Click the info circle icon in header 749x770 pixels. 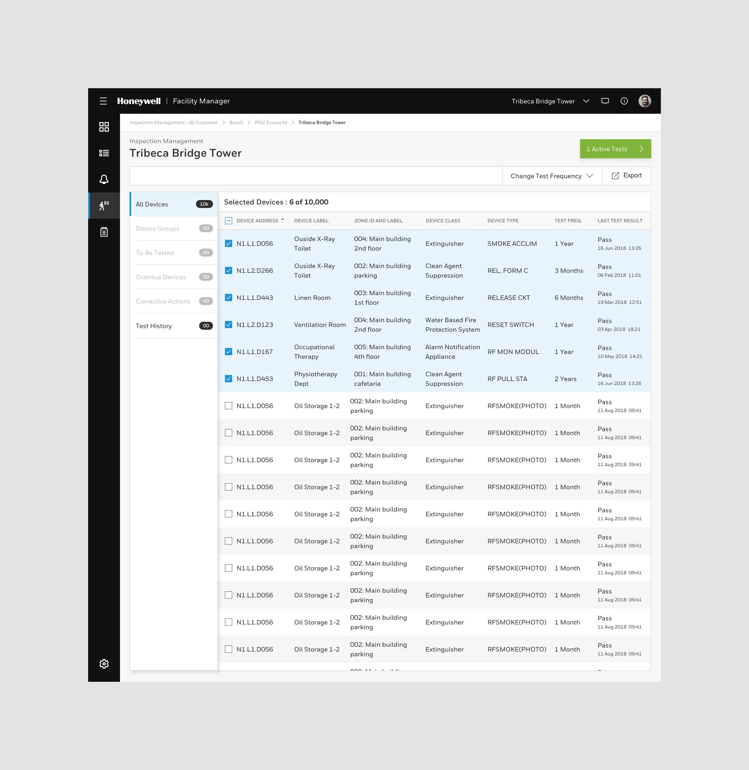[624, 101]
